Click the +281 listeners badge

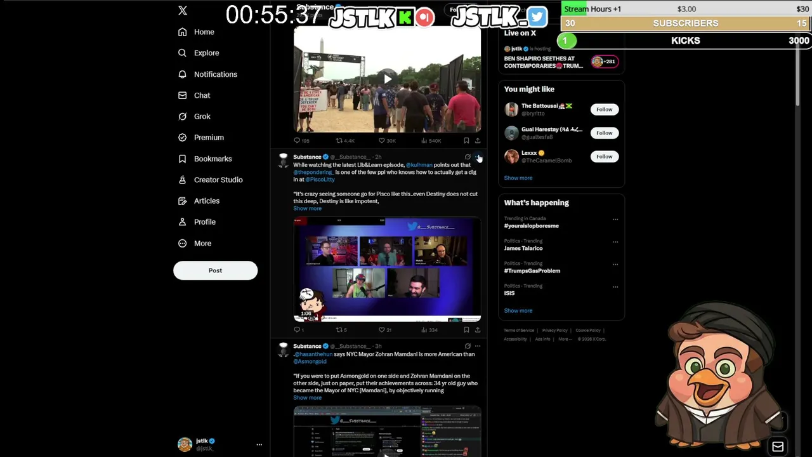coord(604,62)
